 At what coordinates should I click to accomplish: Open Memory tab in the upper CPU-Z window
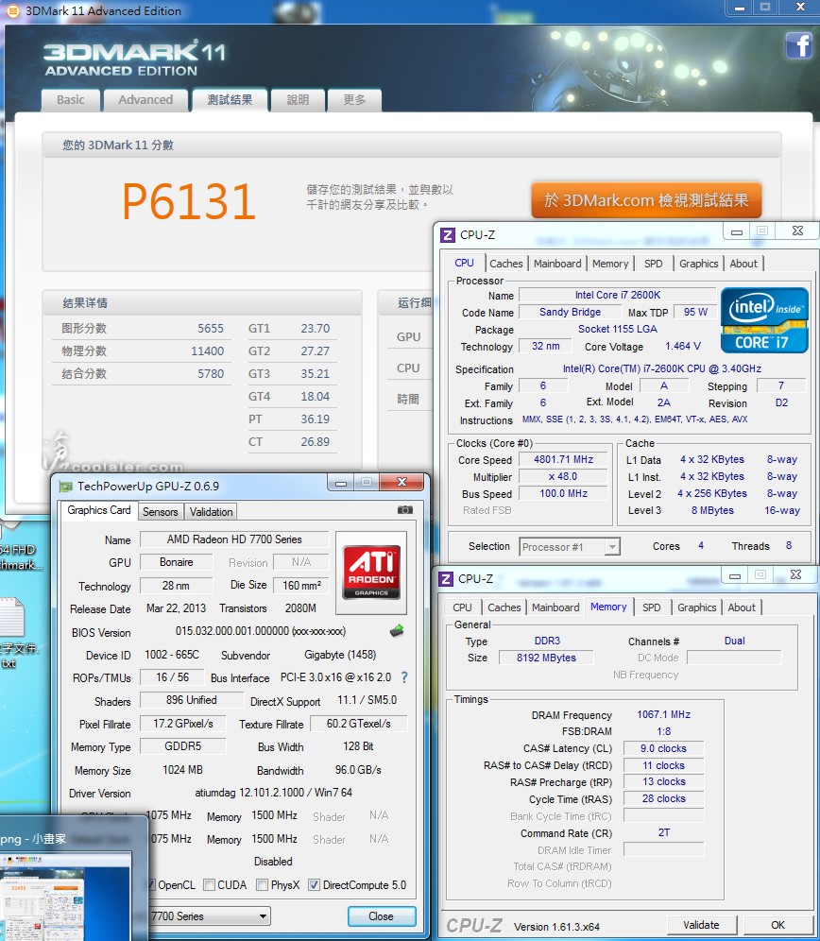tap(610, 264)
